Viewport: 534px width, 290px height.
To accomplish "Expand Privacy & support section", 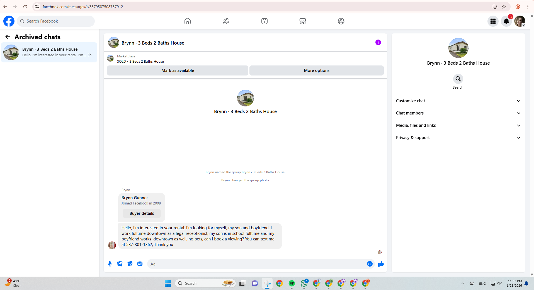I will (458, 138).
